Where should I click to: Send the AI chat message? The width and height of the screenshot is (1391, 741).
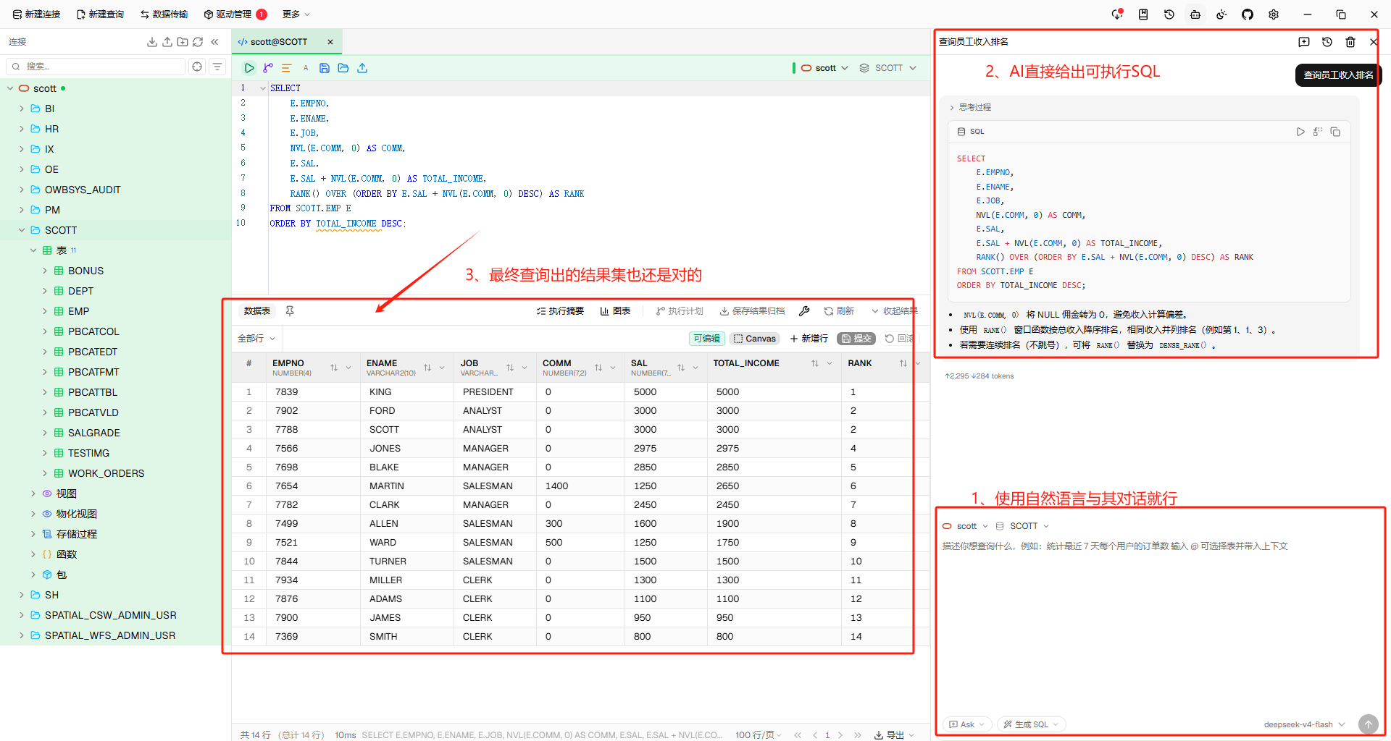1368,724
